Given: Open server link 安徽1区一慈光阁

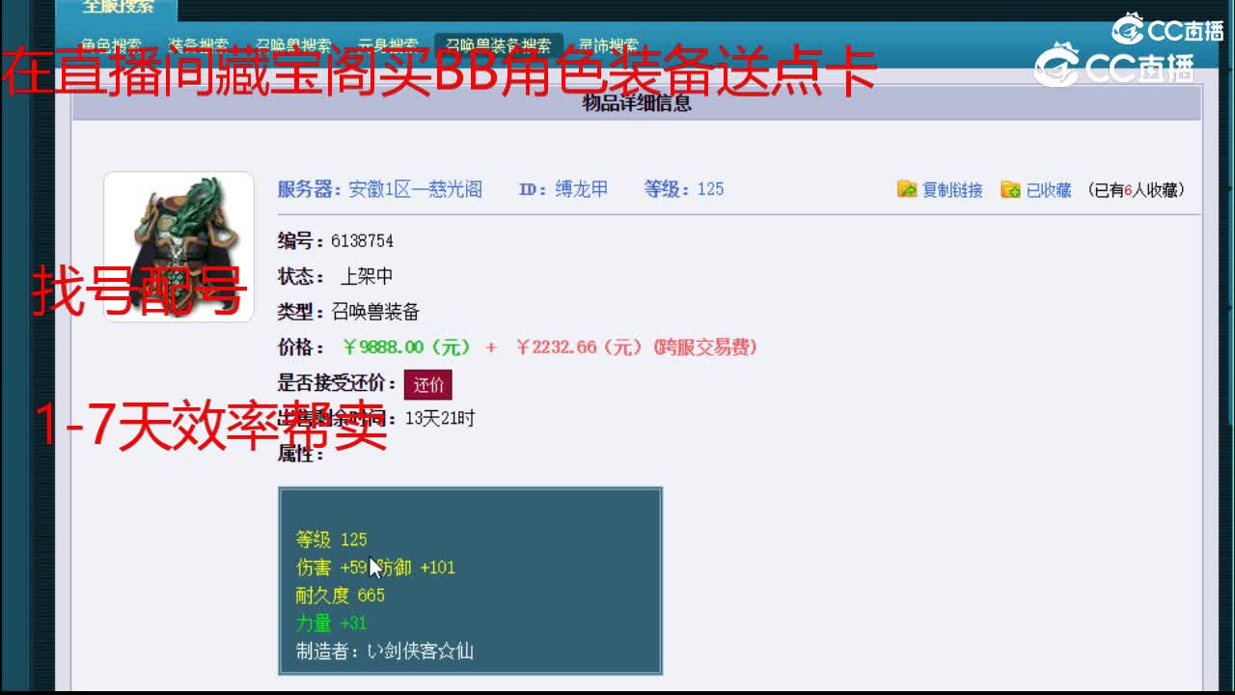Looking at the screenshot, I should point(415,189).
